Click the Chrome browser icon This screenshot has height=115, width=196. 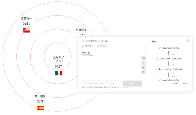click(103, 41)
